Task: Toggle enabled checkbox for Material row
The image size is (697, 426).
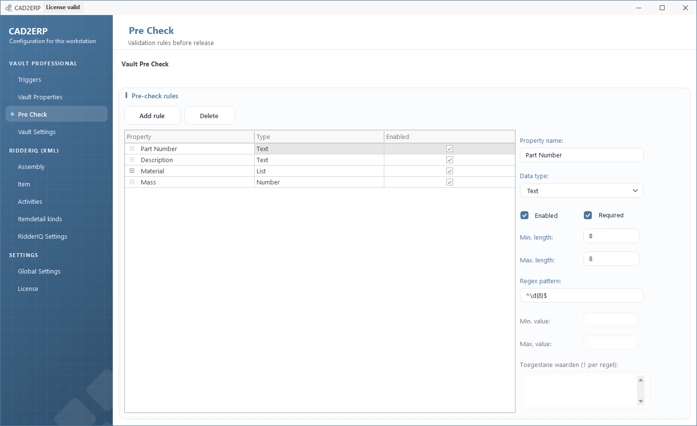Action: pos(450,171)
